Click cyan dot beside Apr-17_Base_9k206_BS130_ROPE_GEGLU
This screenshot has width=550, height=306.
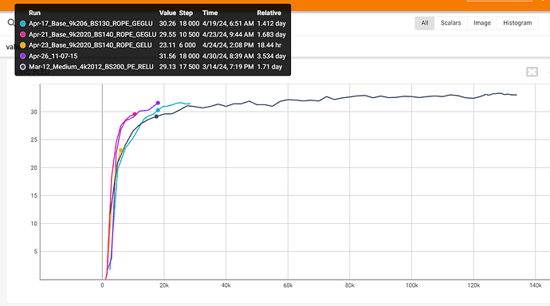coord(23,23)
